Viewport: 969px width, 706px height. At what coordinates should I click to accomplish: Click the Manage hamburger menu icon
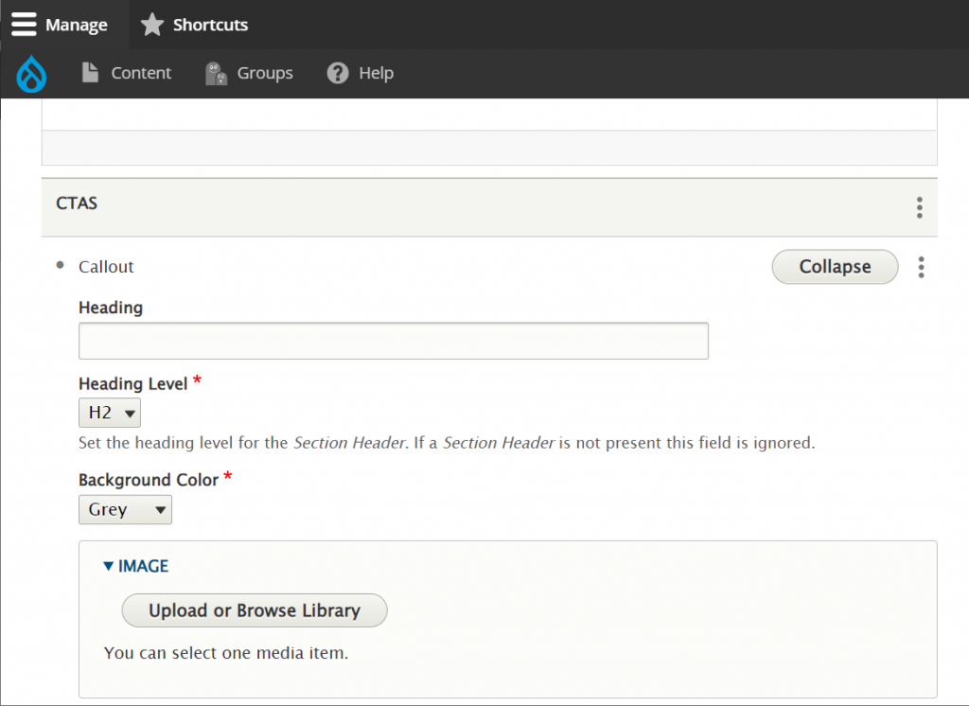point(24,25)
